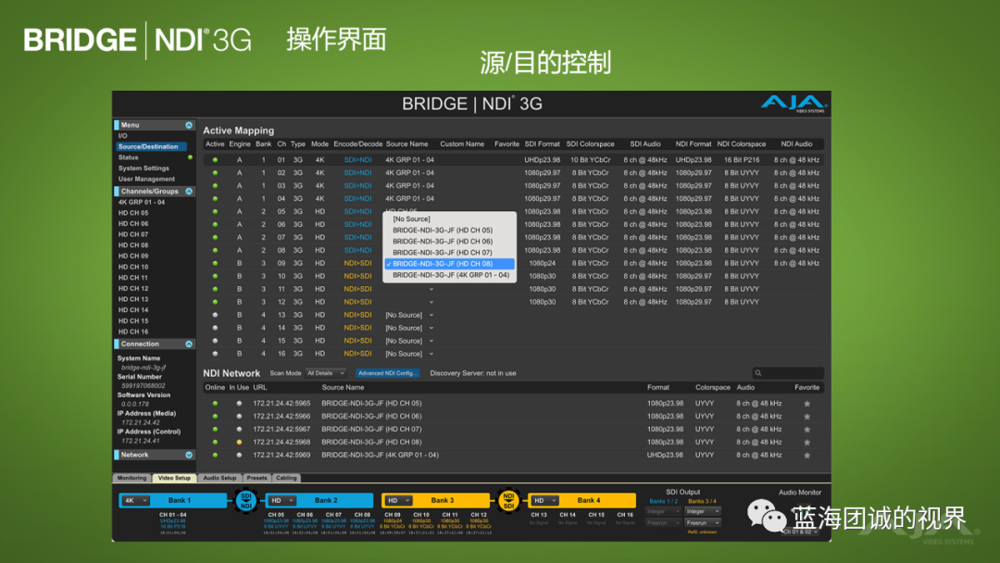
Task: Click the NDI>SDI gear icon between Bank 3 and Bank 4
Action: click(508, 501)
